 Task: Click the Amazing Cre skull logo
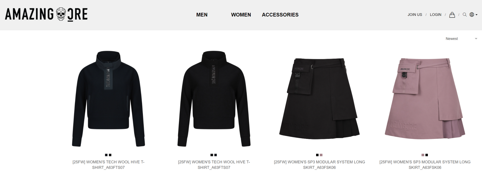(x=46, y=14)
